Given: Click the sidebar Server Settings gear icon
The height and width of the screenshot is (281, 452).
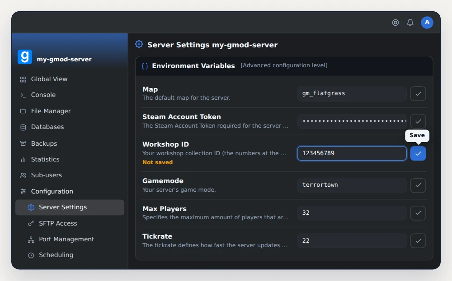Looking at the screenshot, I should click(x=31, y=207).
